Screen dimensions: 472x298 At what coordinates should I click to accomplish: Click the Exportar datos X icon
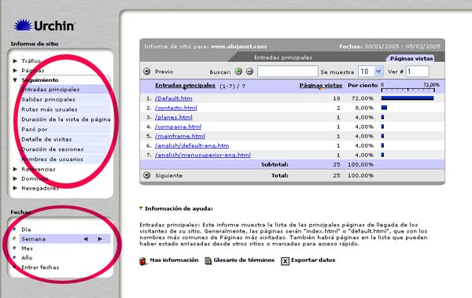tap(285, 261)
